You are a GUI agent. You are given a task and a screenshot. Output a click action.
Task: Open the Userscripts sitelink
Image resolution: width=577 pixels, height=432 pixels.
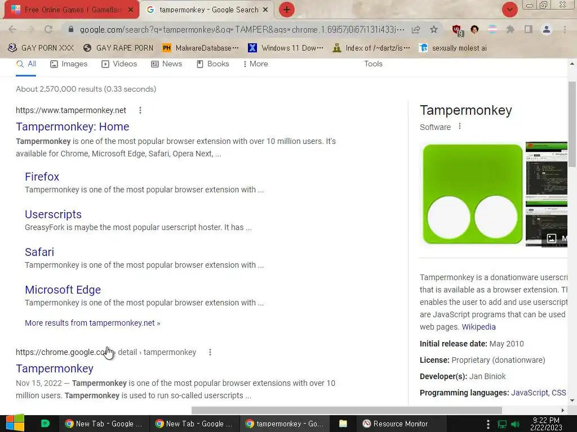pos(54,214)
